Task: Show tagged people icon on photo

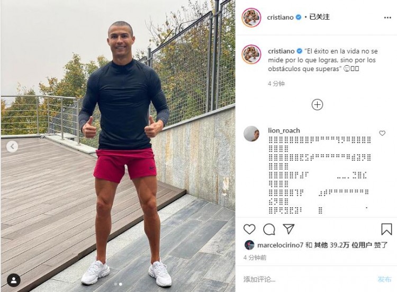Action: [x=14, y=280]
